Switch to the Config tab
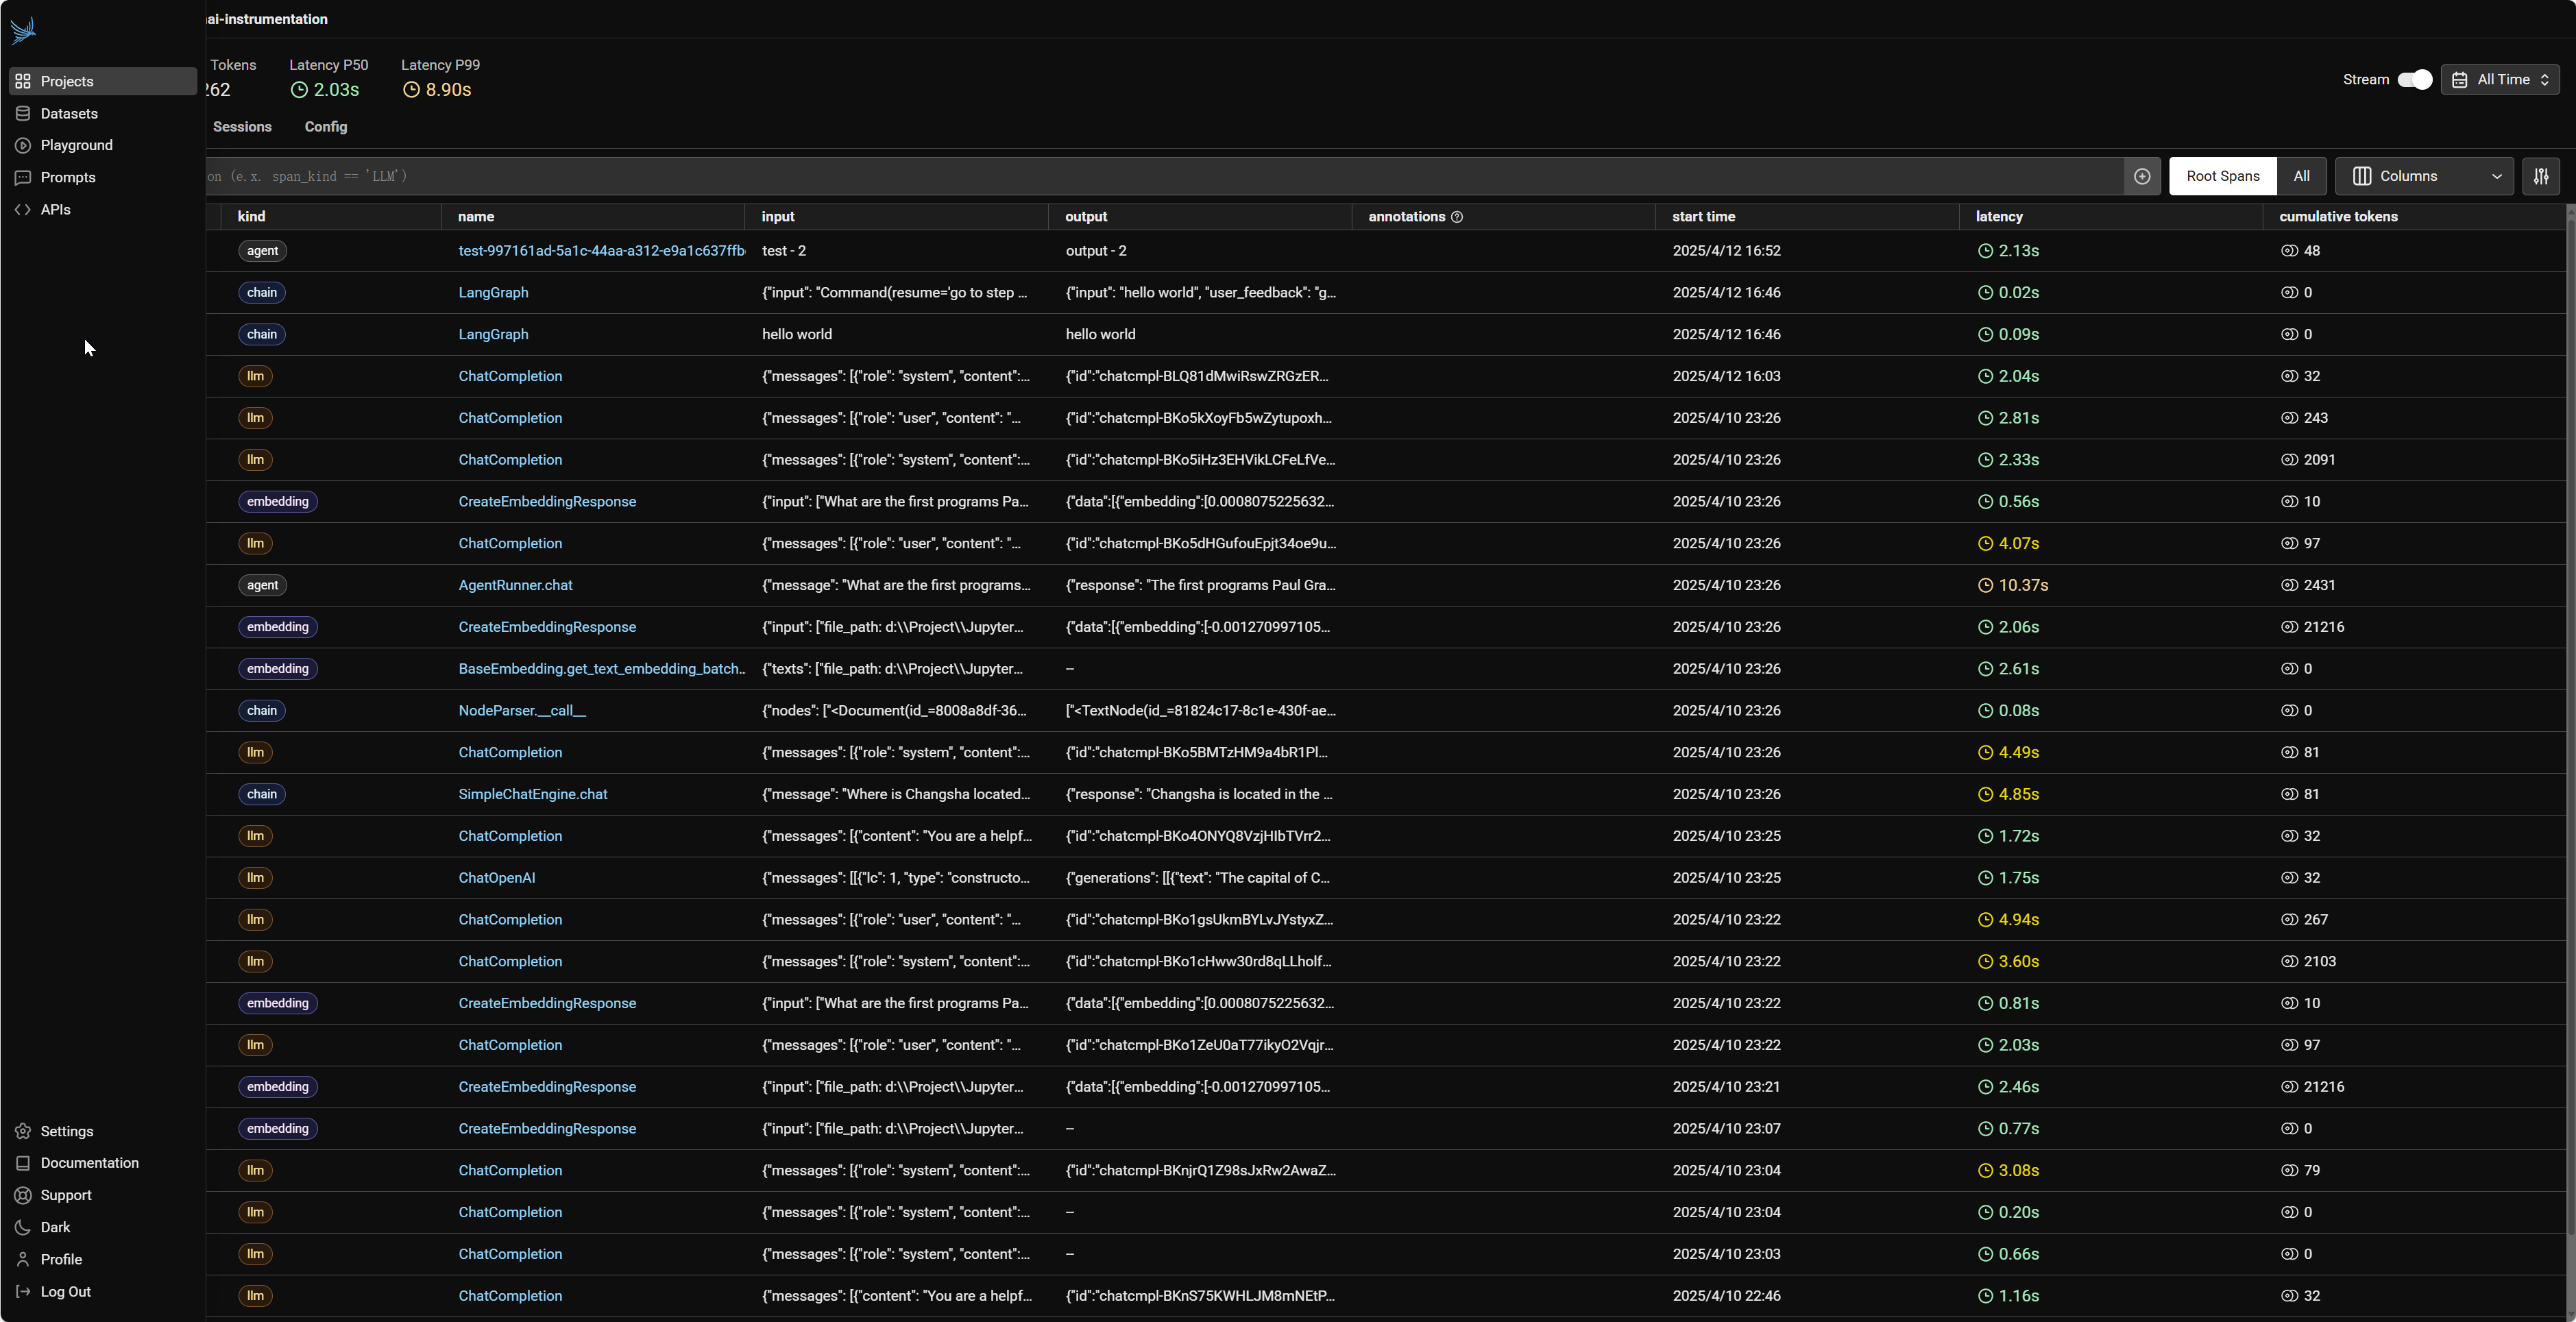 tap(326, 127)
